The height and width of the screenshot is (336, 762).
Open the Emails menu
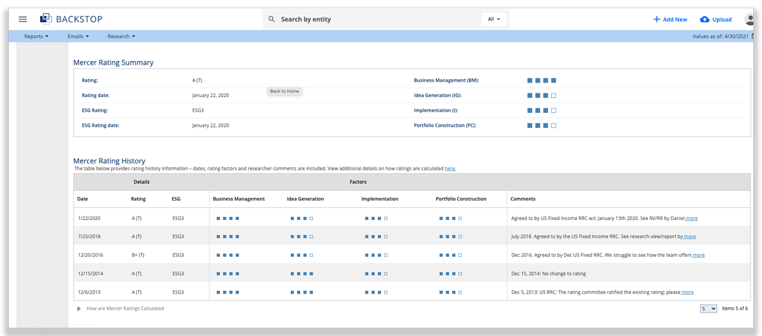(x=78, y=36)
